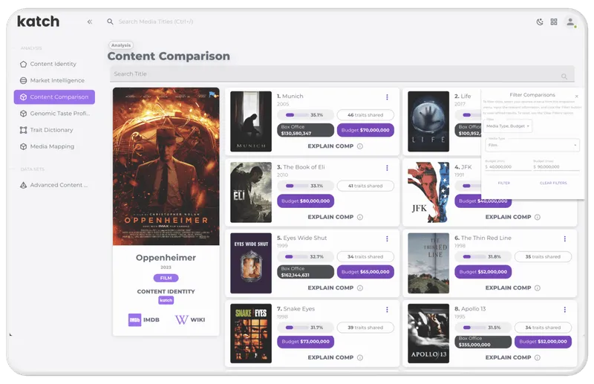This screenshot has height=384, width=594.
Task: Open the WIKI link for Oppenheimer
Action: point(190,320)
